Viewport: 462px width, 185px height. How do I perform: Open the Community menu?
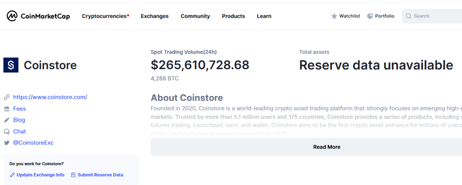(195, 16)
